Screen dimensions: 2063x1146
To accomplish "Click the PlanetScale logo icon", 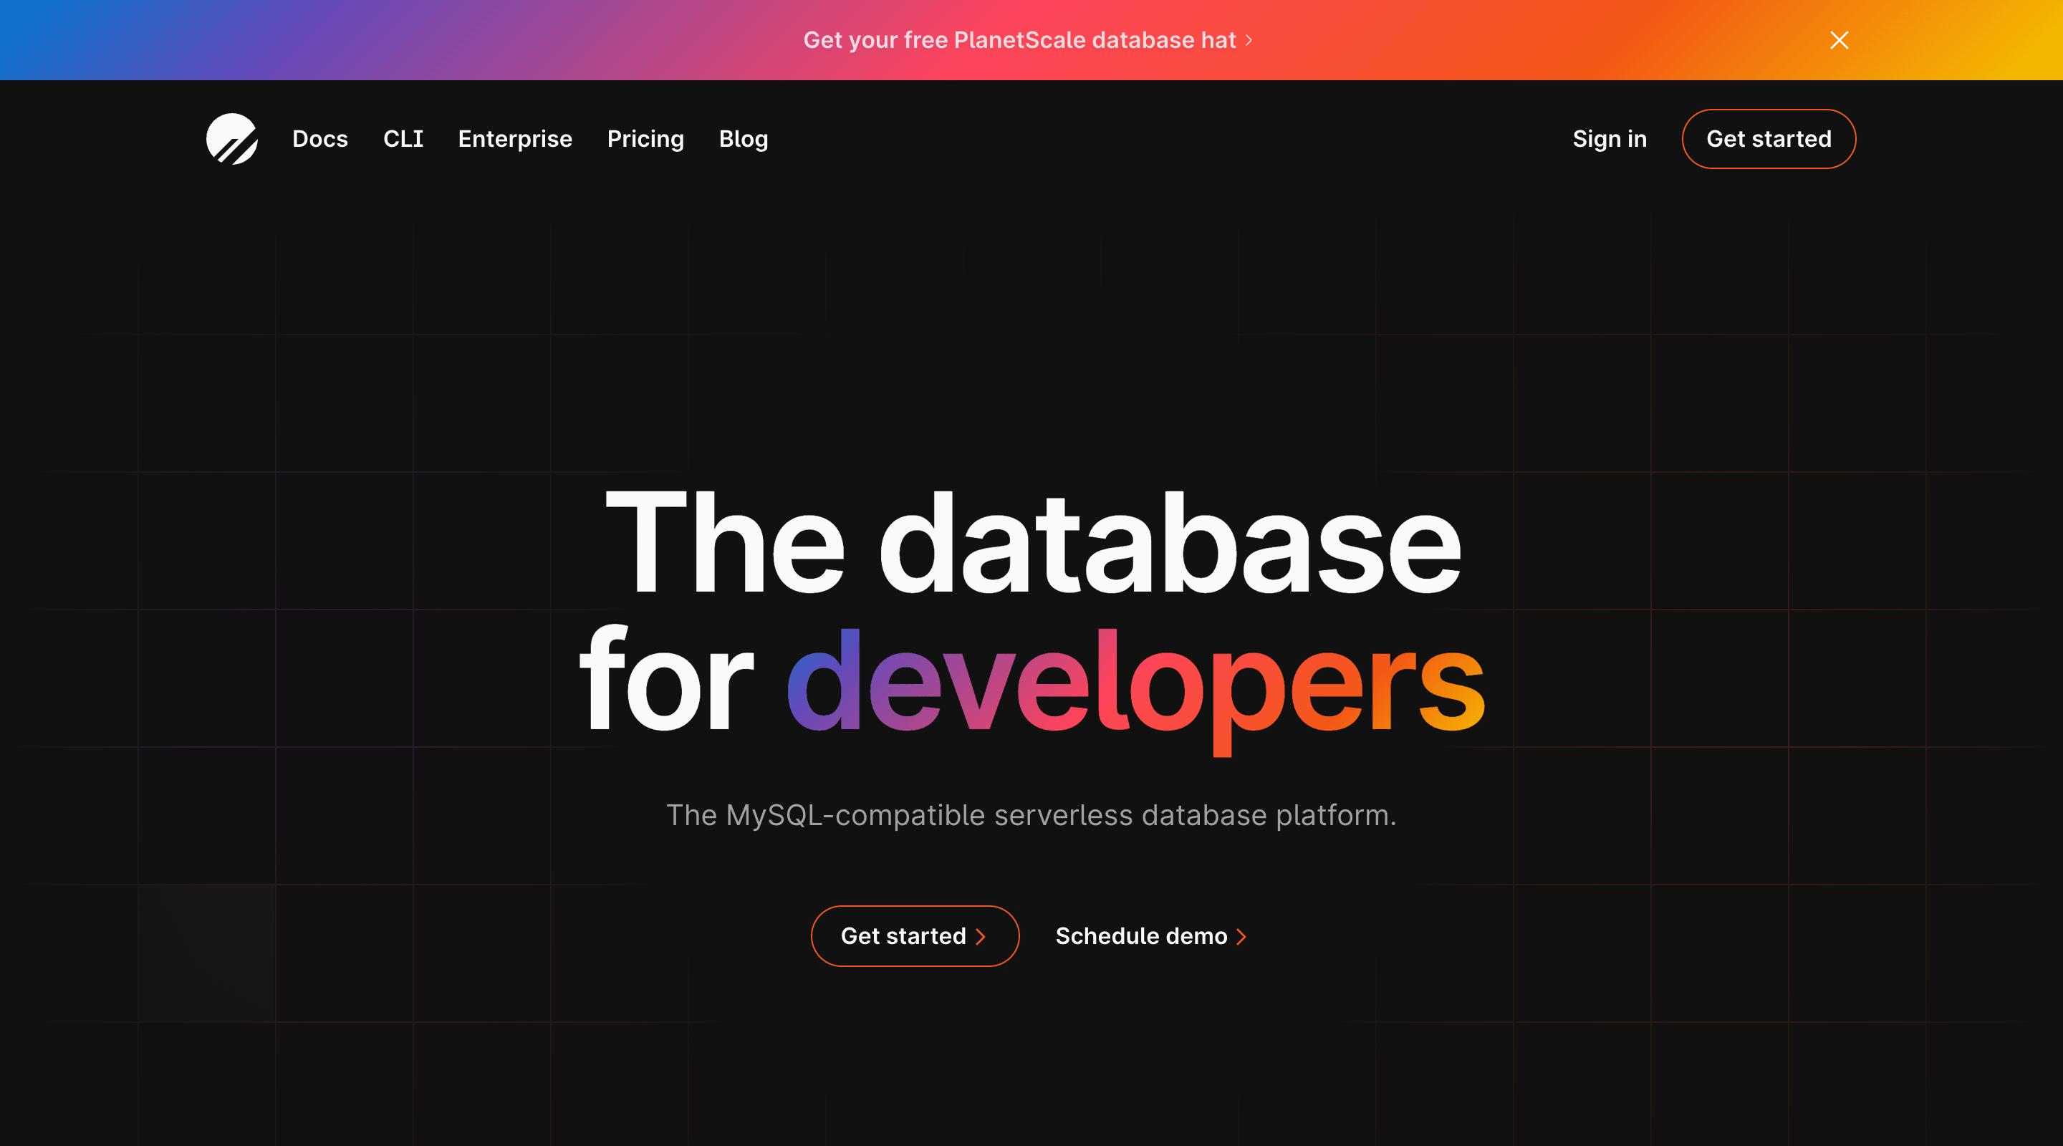I will tap(231, 138).
